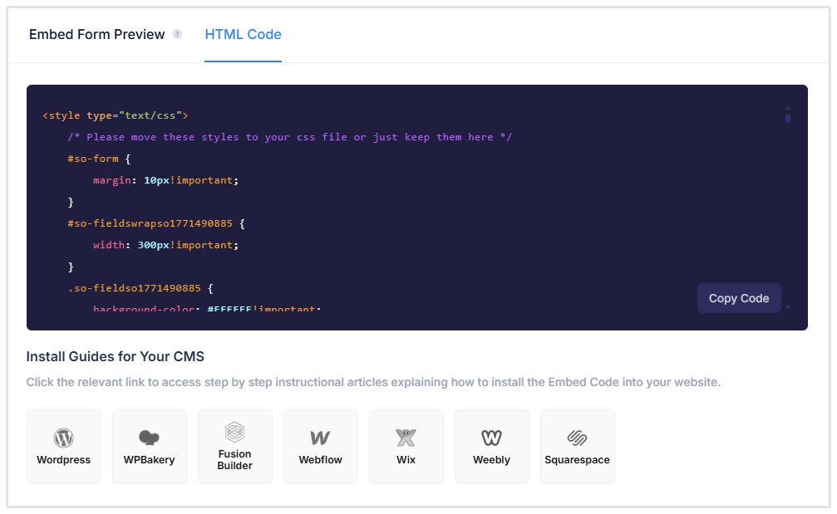The height and width of the screenshot is (514, 837).
Task: Click the Weebly install guide icon
Action: (491, 446)
